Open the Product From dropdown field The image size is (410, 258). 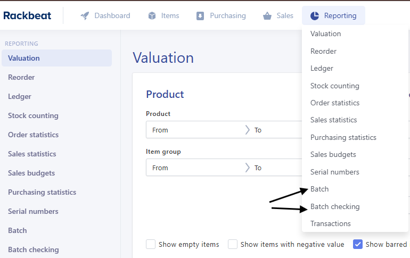pyautogui.click(x=194, y=130)
